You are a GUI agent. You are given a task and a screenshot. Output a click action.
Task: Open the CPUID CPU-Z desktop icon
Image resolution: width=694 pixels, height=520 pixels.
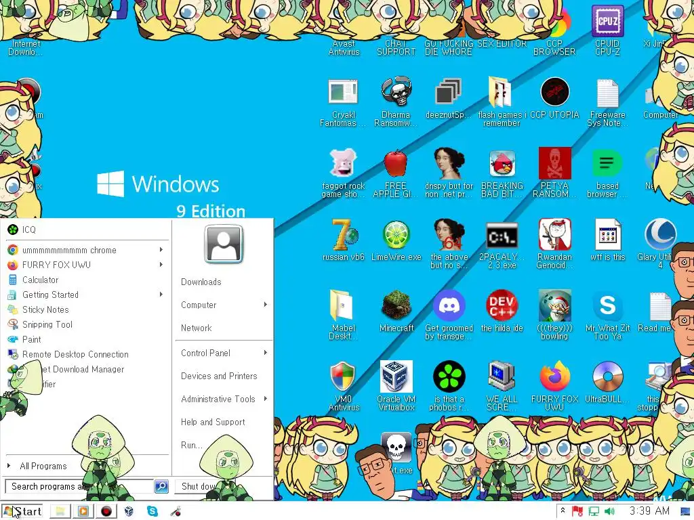coord(607,22)
